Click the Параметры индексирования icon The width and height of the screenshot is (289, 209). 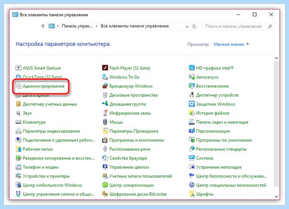(x=18, y=131)
